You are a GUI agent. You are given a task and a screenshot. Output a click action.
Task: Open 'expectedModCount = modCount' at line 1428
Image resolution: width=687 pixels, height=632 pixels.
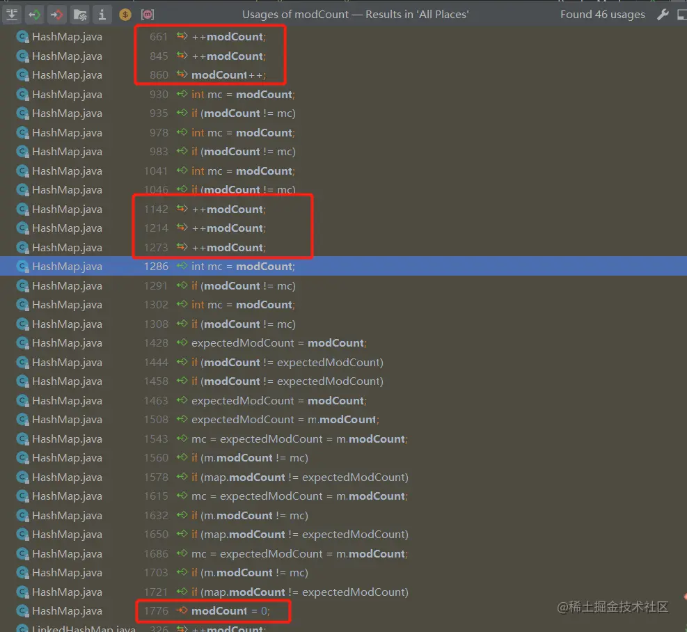(344, 343)
